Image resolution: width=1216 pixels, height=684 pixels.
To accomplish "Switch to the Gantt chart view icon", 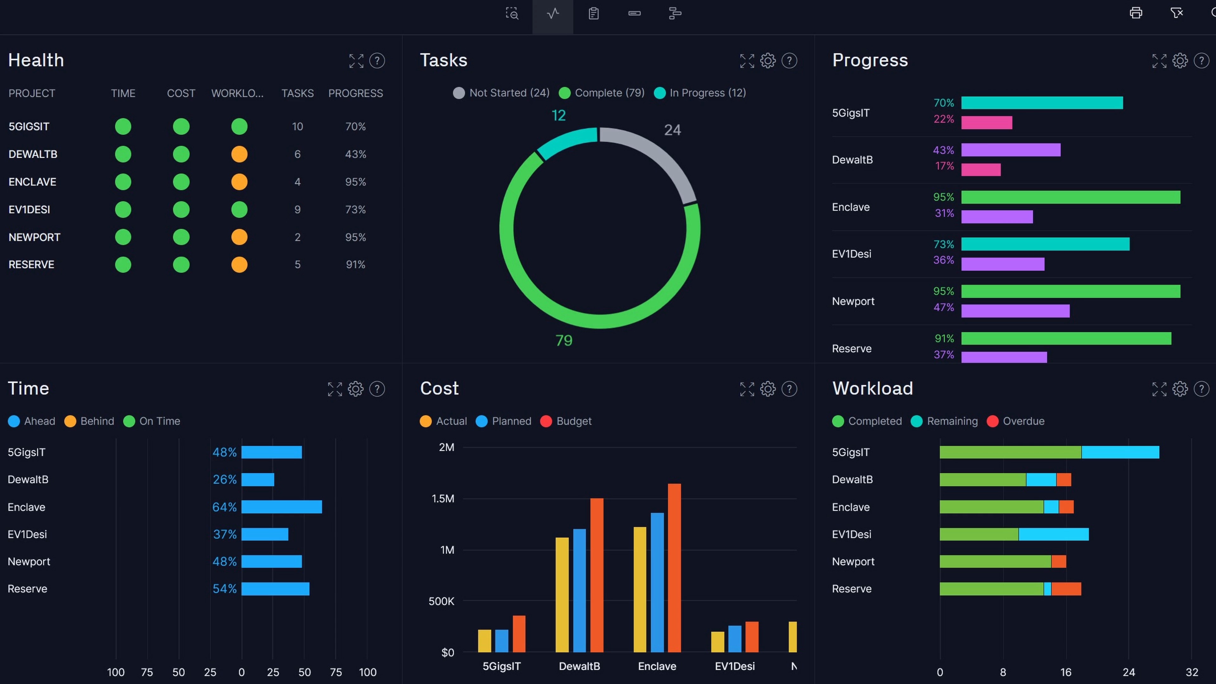I will 634,13.
